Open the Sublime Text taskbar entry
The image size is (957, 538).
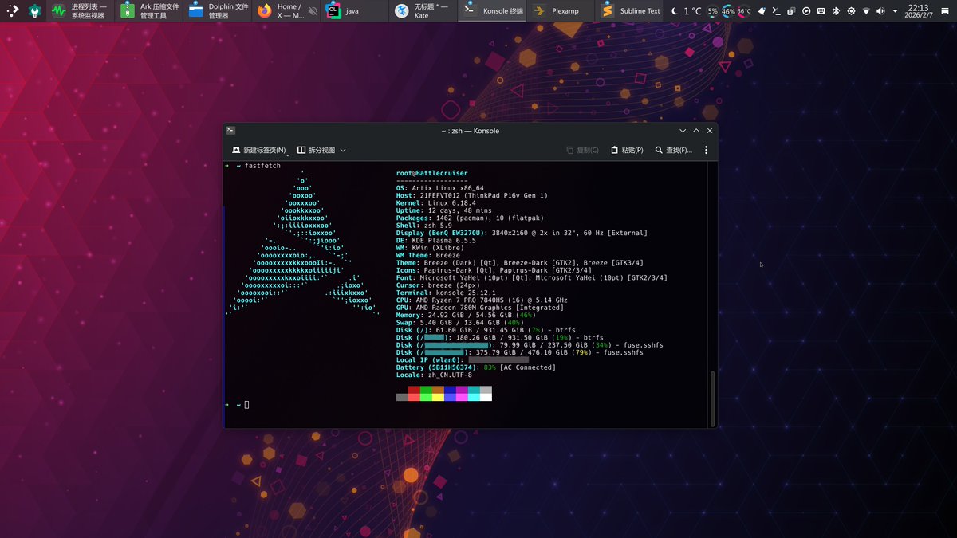pos(630,11)
